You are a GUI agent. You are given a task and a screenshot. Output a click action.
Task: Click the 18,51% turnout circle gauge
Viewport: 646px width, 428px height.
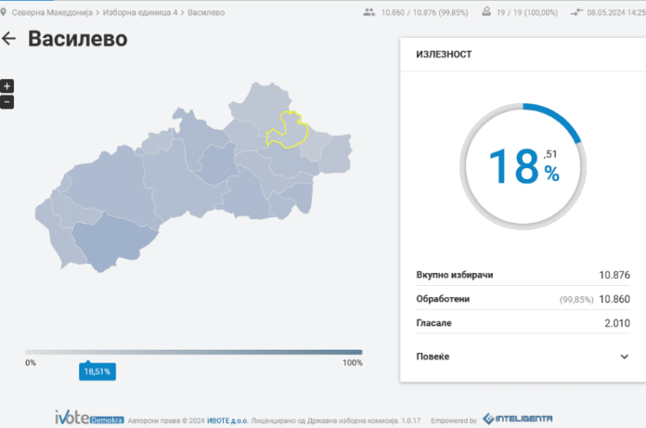click(x=523, y=166)
